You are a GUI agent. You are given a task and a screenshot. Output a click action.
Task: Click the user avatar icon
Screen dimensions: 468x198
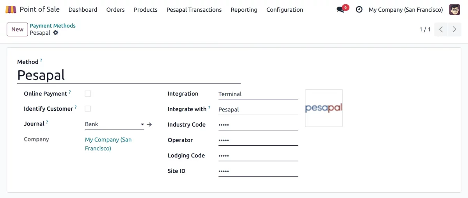(454, 10)
